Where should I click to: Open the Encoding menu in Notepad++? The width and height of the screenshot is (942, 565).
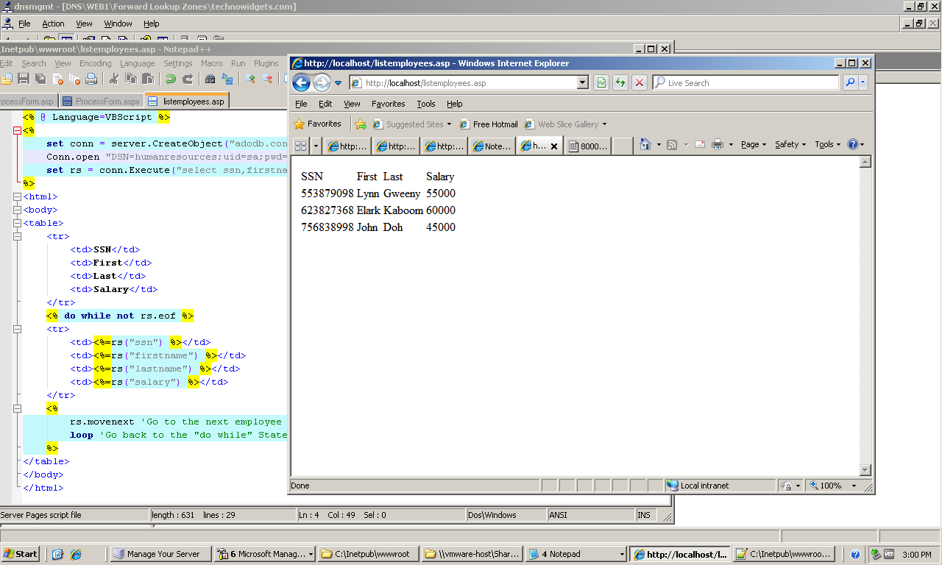tap(95, 63)
